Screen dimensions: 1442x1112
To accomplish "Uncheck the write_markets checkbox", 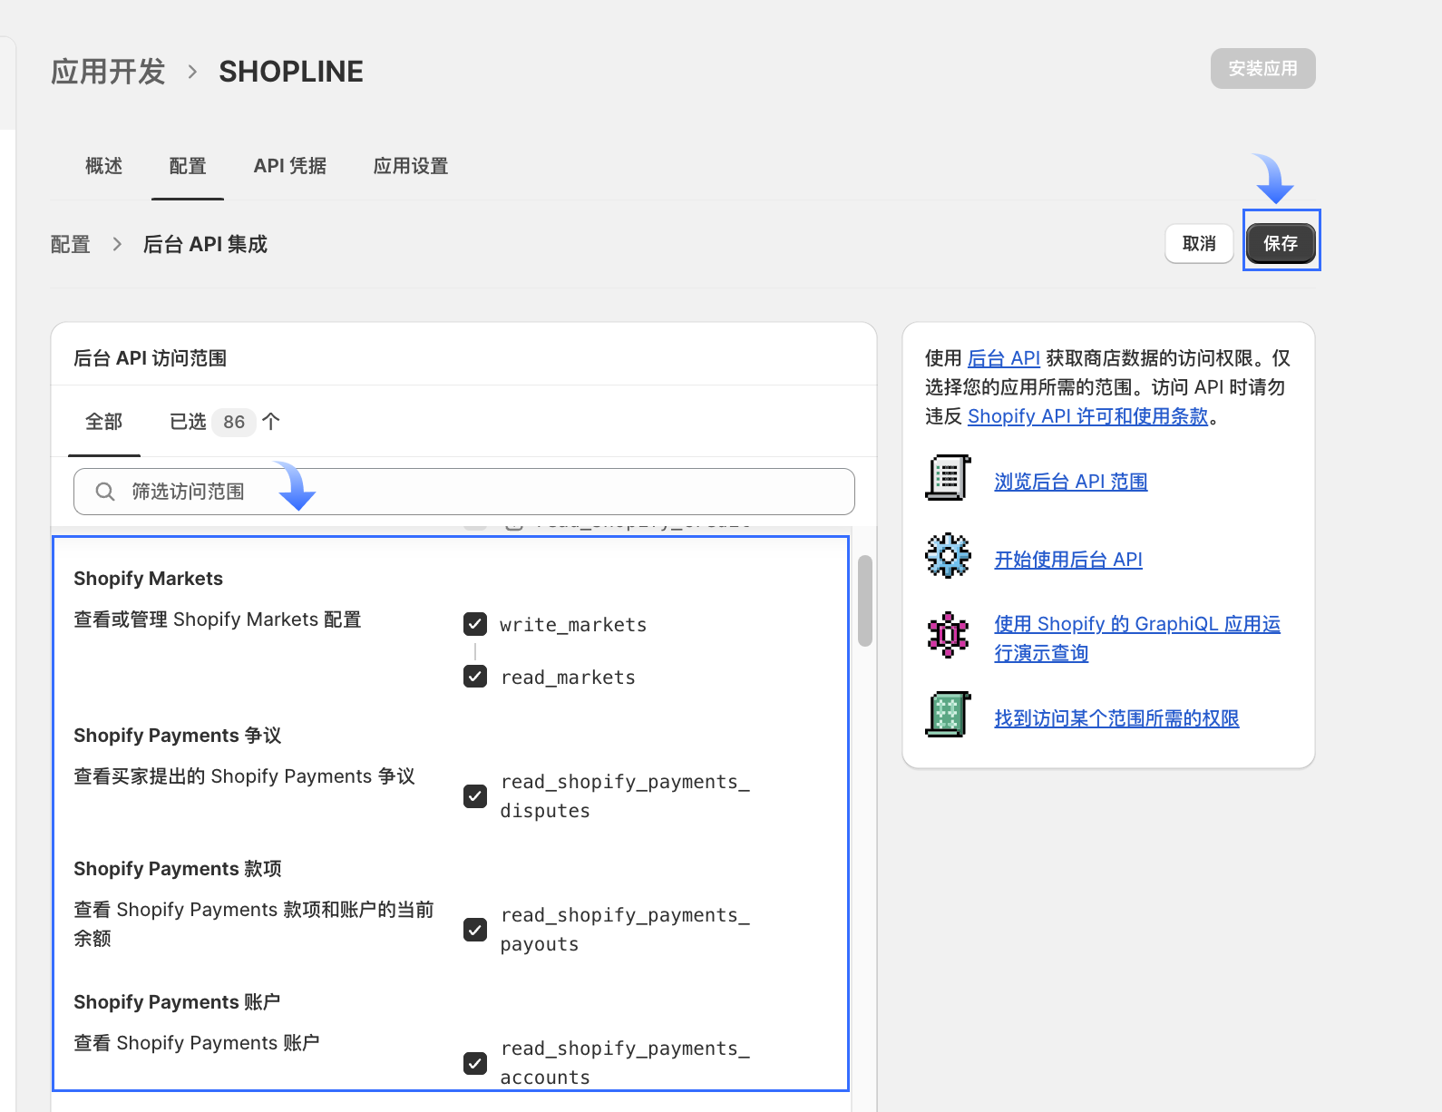I will [475, 624].
